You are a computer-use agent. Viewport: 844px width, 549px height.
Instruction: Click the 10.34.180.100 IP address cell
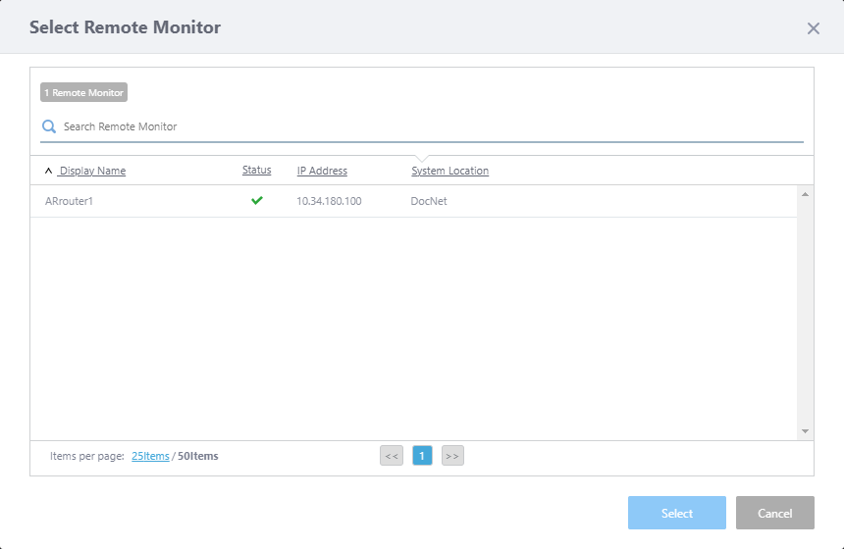coord(329,201)
